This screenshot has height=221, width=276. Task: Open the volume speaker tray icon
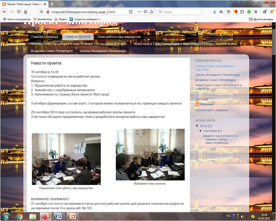coord(242,216)
